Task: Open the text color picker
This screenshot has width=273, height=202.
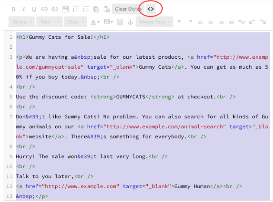Action: point(95,22)
